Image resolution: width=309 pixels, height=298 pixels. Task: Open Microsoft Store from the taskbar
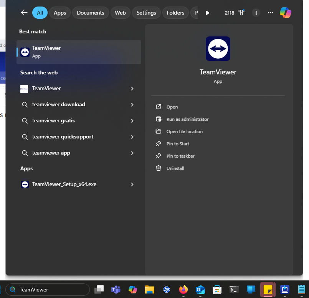[217, 290]
